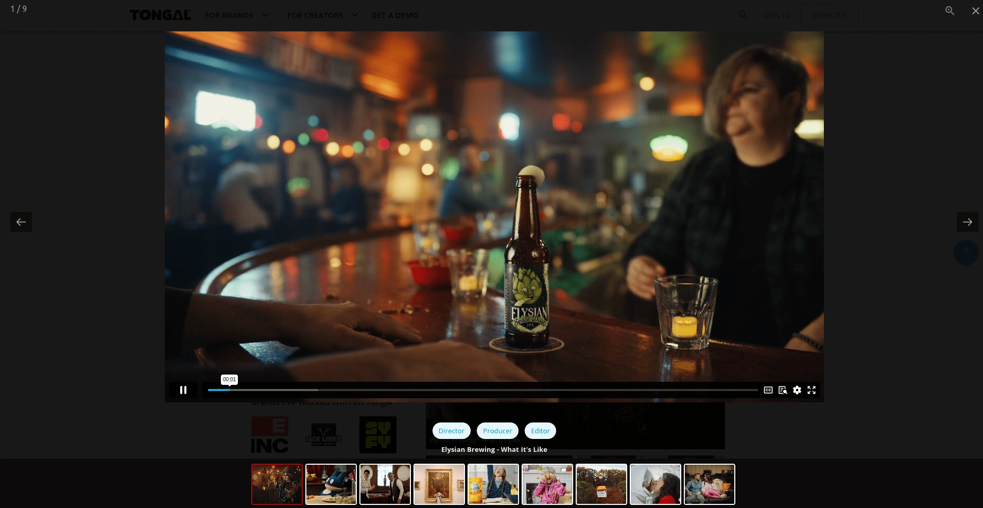Open the framed painting thumbnail
Image resolution: width=983 pixels, height=508 pixels.
pyautogui.click(x=439, y=484)
